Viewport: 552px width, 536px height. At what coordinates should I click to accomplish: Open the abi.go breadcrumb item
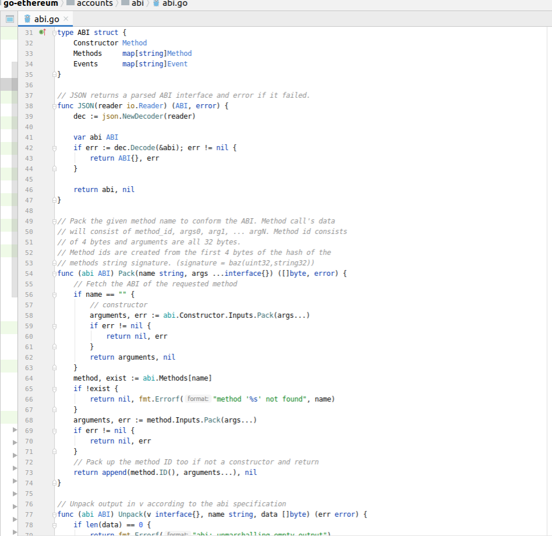pos(175,3)
